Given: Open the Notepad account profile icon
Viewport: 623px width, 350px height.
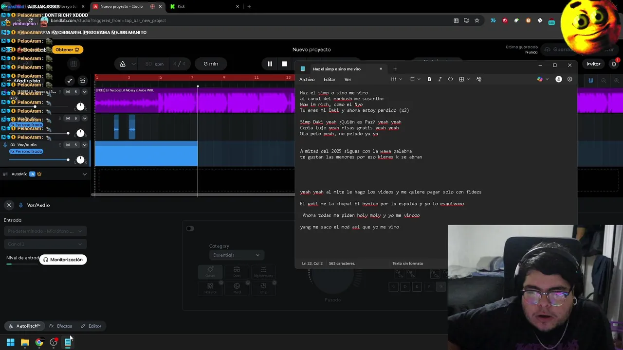Looking at the screenshot, I should (559, 79).
